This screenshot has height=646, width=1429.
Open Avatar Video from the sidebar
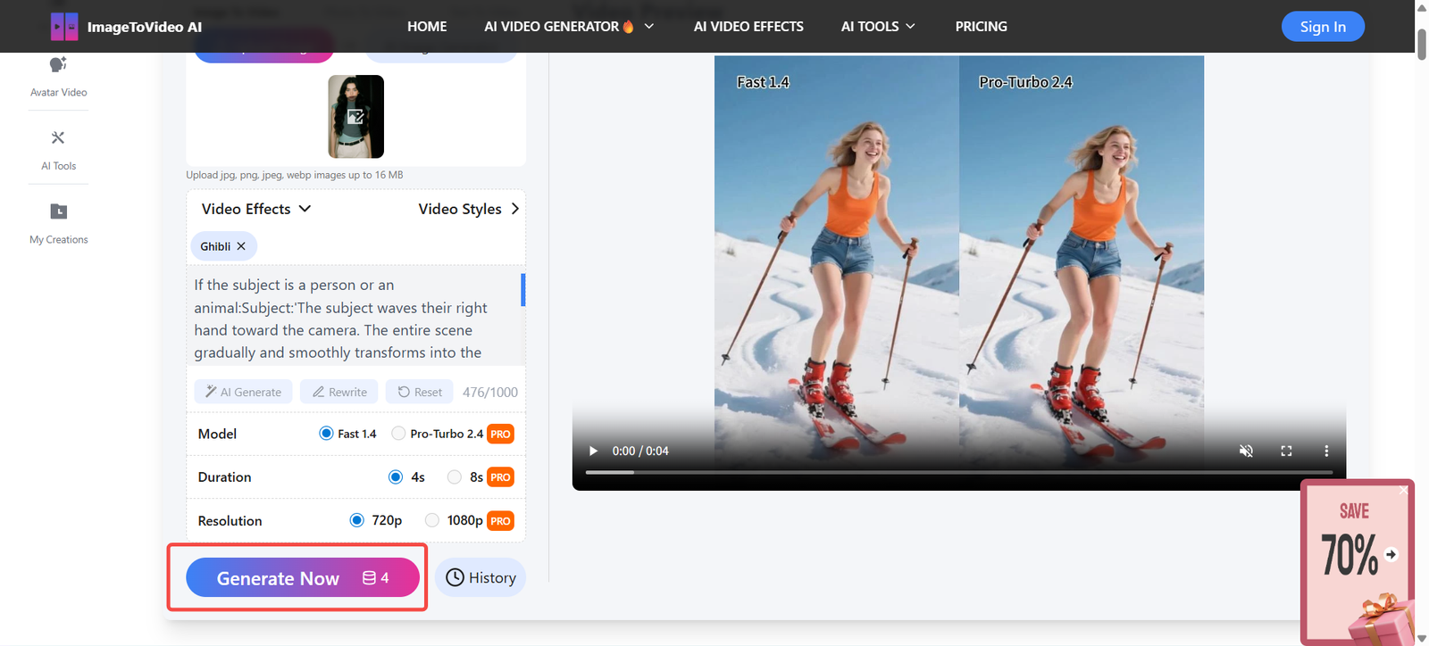point(58,77)
